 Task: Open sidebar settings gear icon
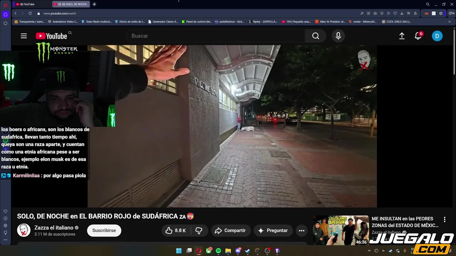click(x=5, y=225)
